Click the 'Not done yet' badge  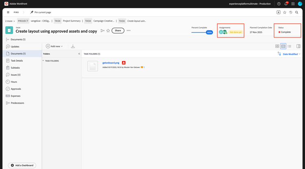pos(235,32)
